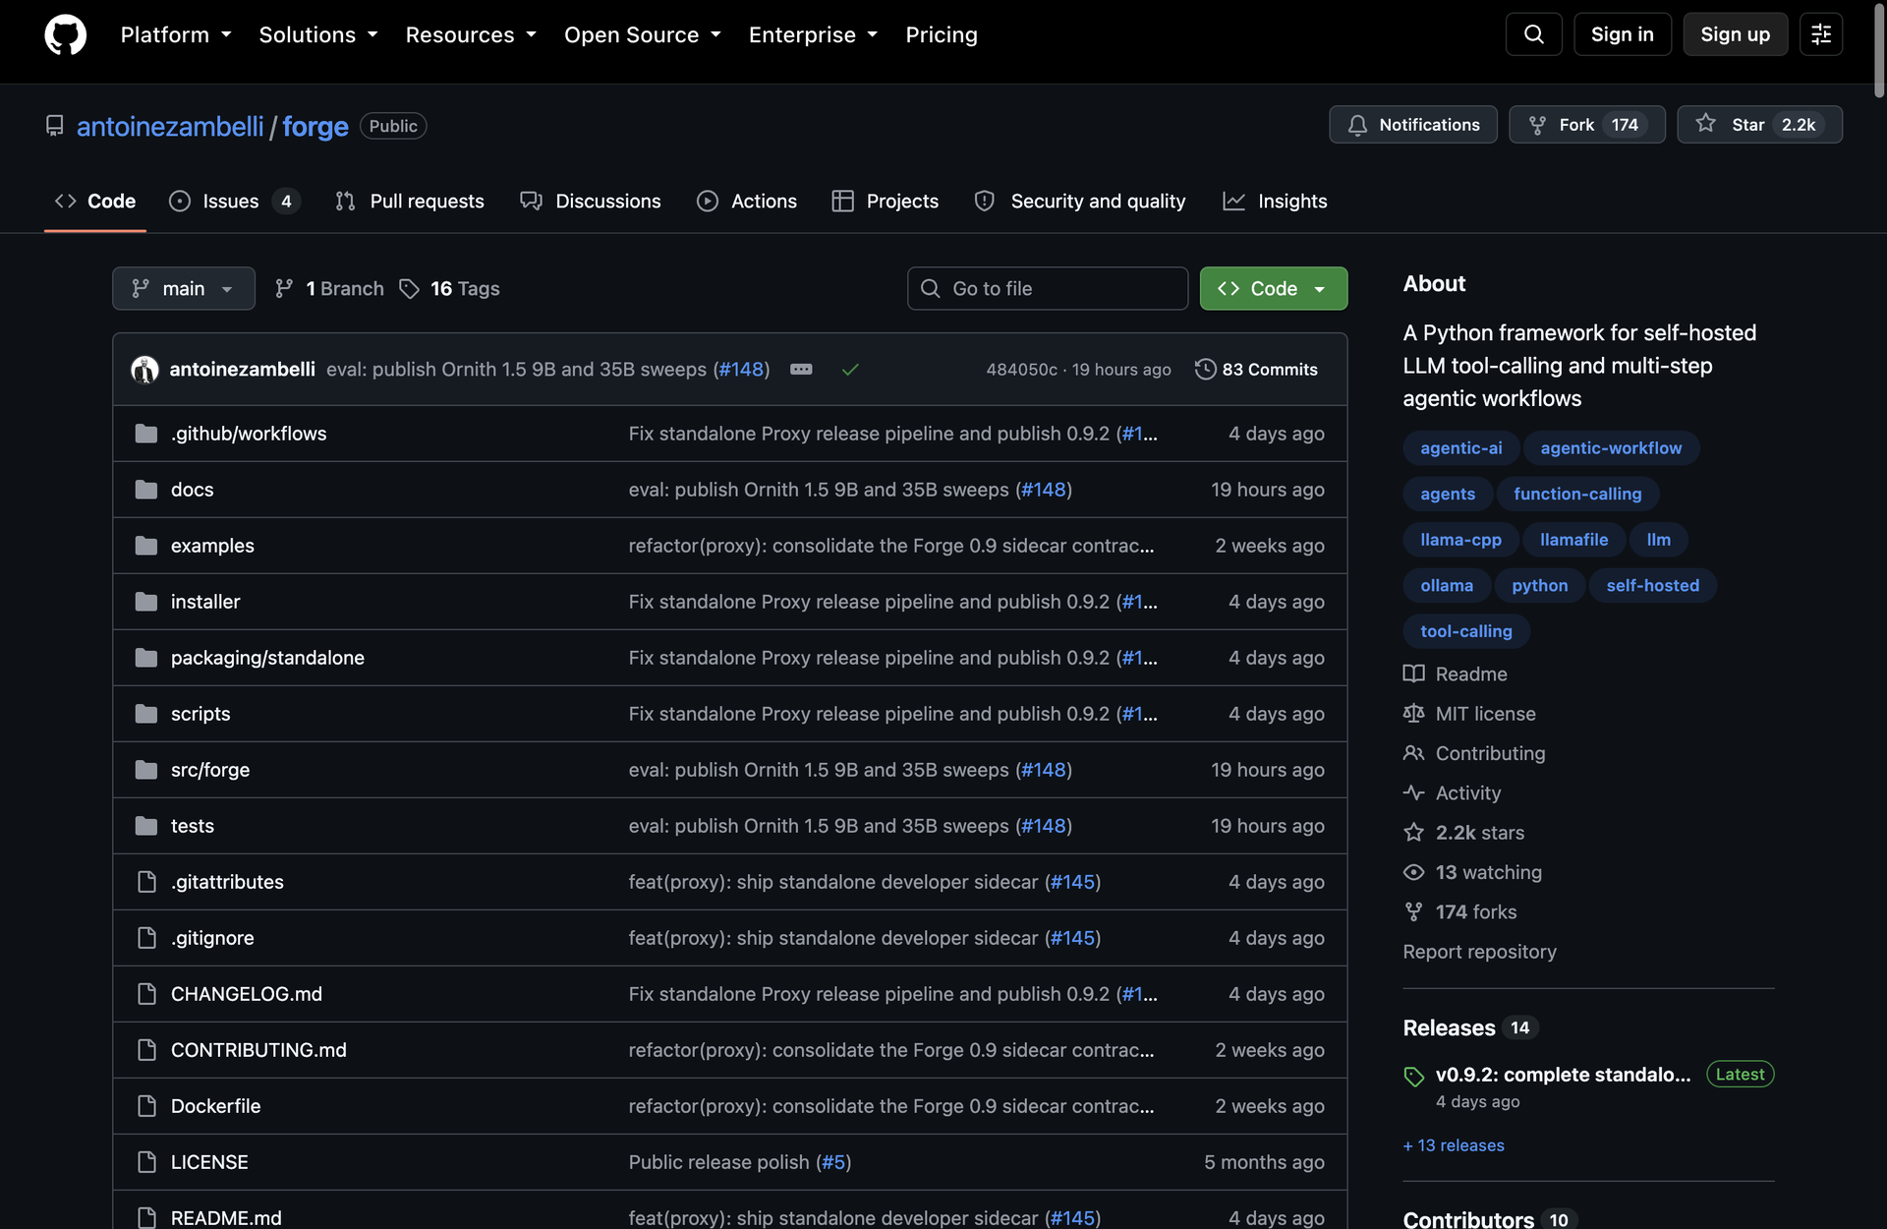The image size is (1887, 1229).
Task: Open the src/forge folder
Action: coord(210,770)
